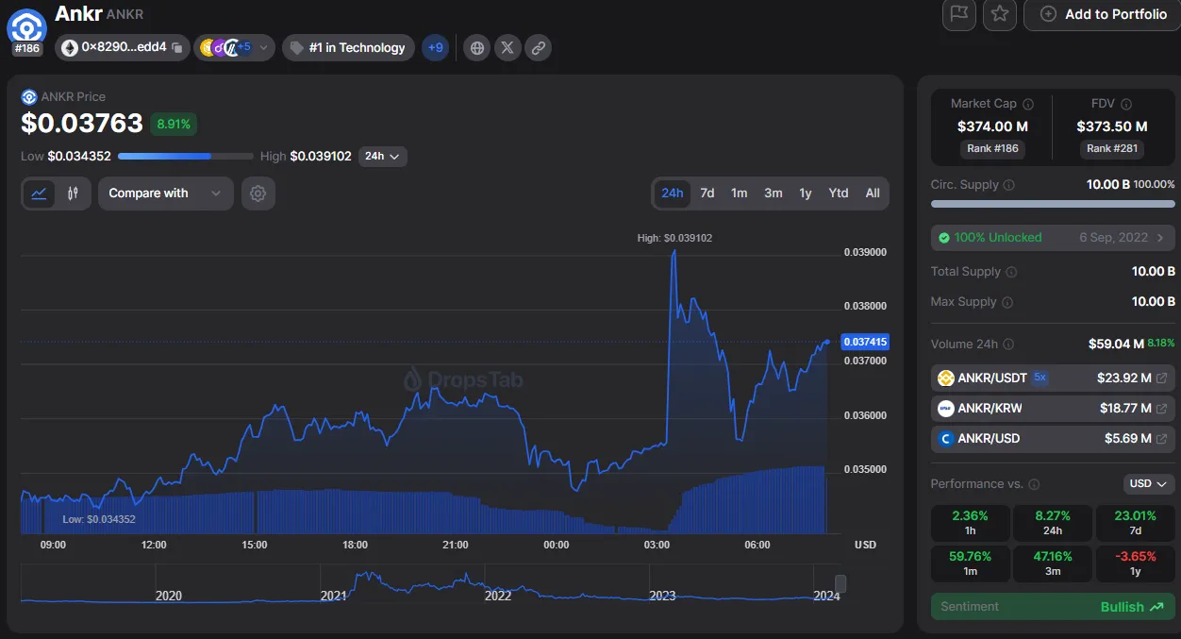This screenshot has height=639, width=1181.
Task: Click the Volume 24h info icon
Action: click(x=1008, y=345)
